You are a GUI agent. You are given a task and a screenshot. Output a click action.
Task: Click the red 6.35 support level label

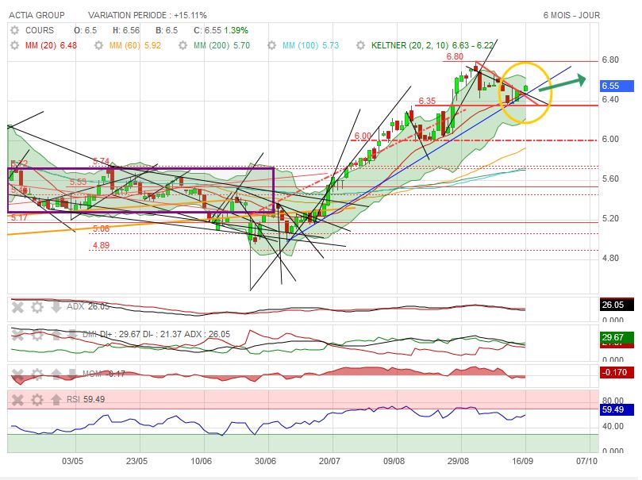tap(427, 101)
